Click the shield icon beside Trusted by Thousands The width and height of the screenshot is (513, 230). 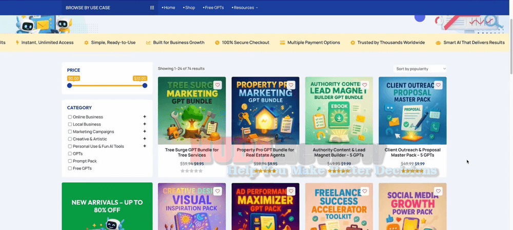click(353, 43)
